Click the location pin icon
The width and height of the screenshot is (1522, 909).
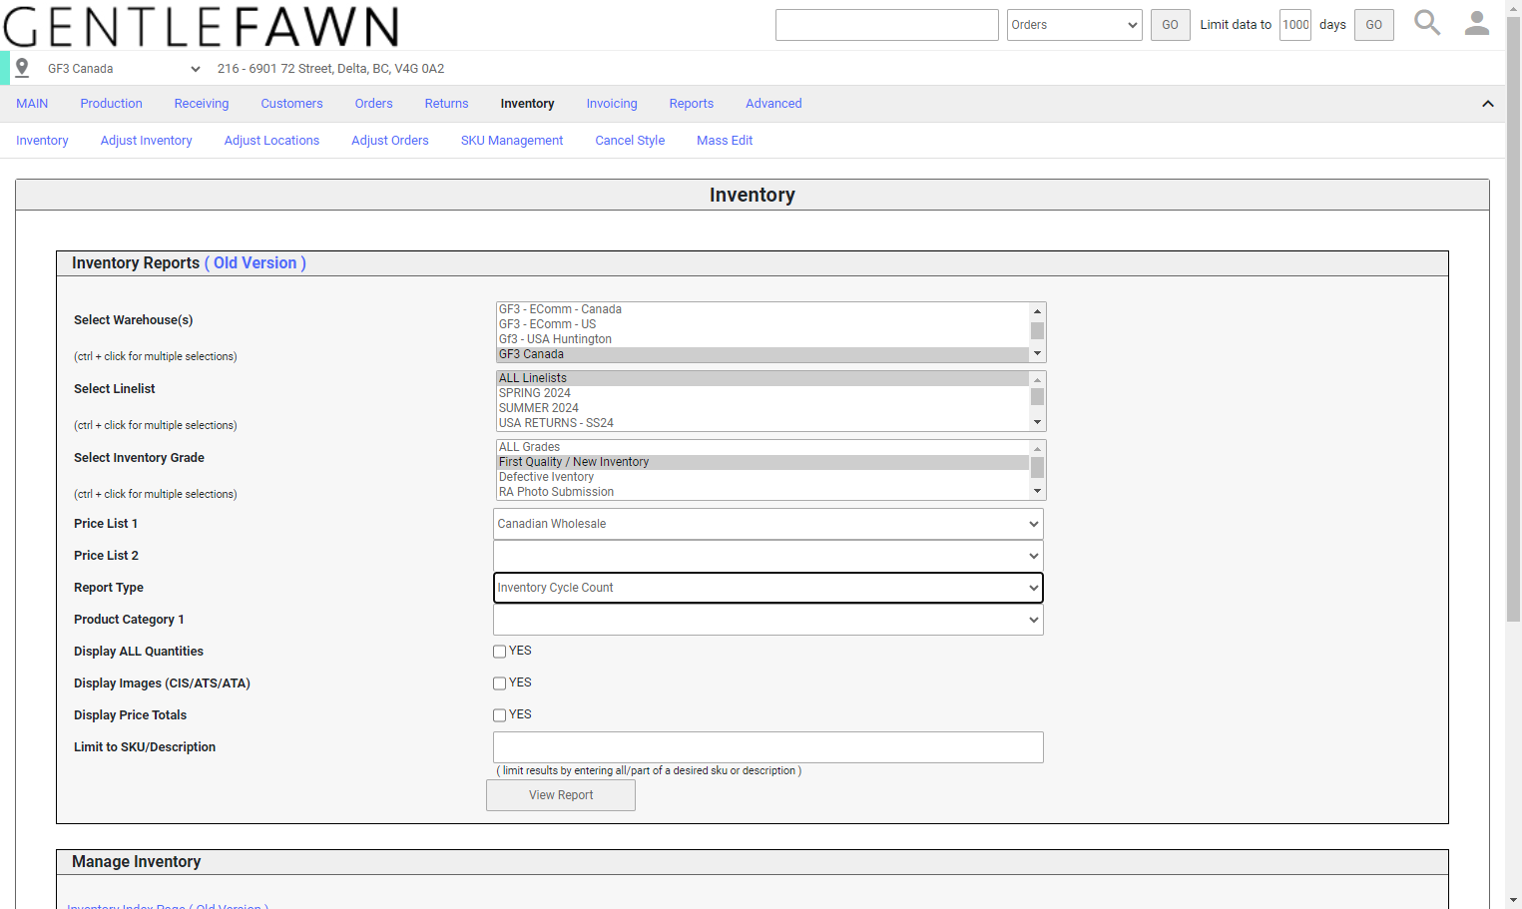[x=22, y=68]
